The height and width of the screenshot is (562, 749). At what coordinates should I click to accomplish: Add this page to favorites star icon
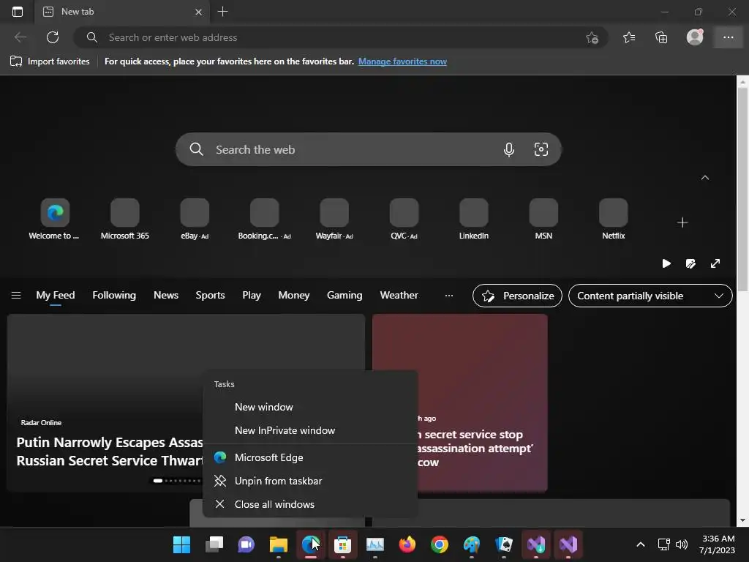pyautogui.click(x=592, y=37)
